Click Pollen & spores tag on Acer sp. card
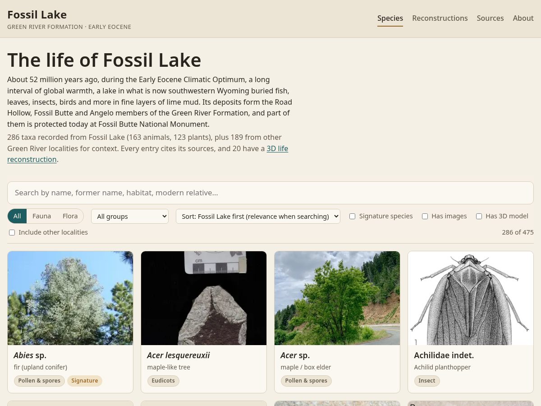The height and width of the screenshot is (406, 541). (306, 381)
